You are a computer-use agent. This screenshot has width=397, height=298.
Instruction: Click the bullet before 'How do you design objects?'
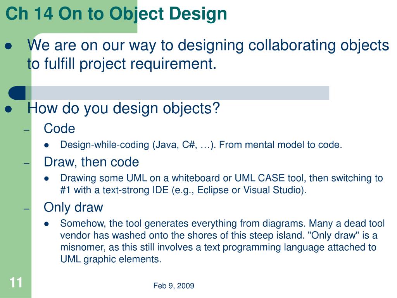[9, 109]
